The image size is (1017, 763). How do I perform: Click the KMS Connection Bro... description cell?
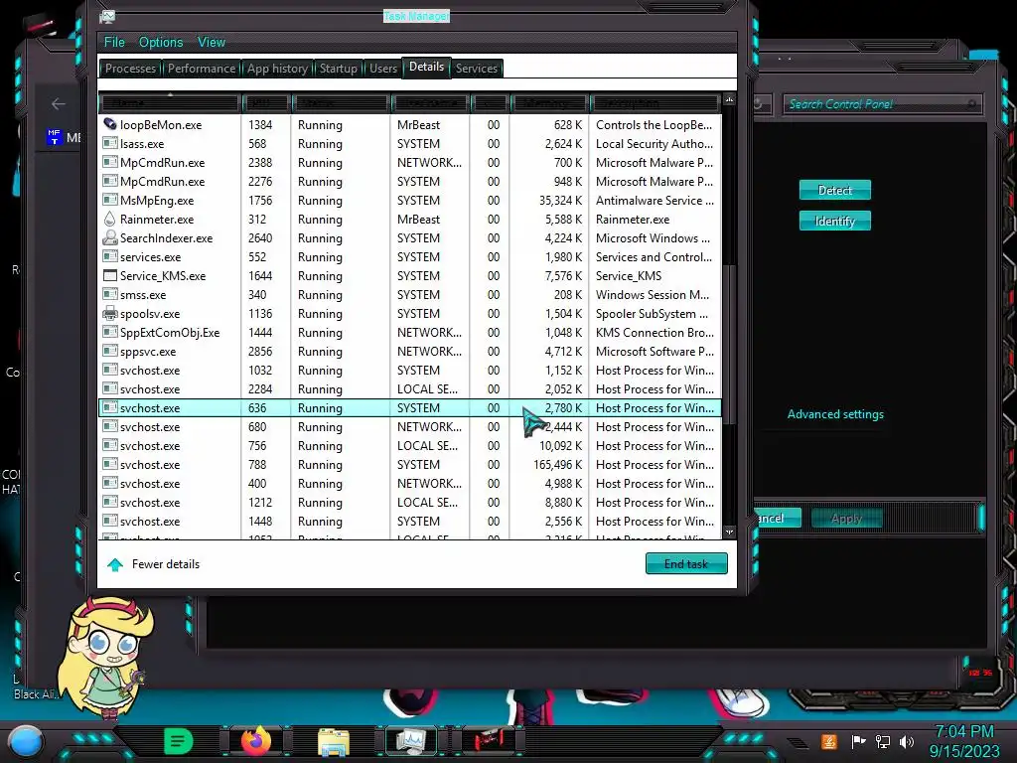click(654, 333)
